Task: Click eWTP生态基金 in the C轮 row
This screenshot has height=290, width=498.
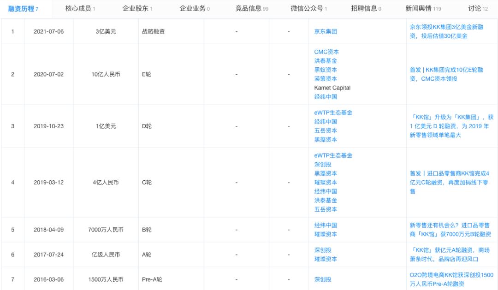Action: (333, 155)
